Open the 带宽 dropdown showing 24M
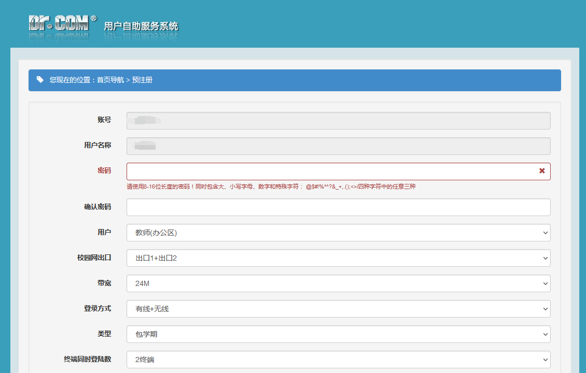This screenshot has height=373, width=586. pos(338,283)
